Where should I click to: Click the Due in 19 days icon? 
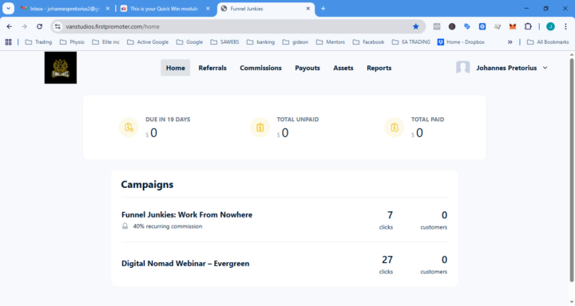[x=129, y=127]
